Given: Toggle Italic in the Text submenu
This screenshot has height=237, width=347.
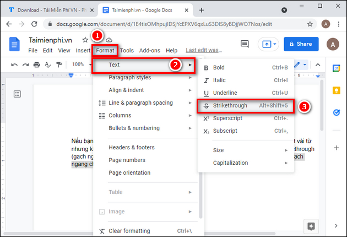Looking at the screenshot, I should click(x=246, y=80).
